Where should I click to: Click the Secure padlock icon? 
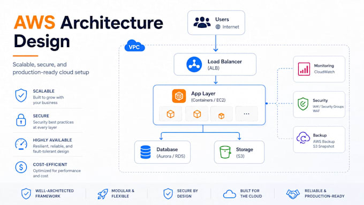pyautogui.click(x=21, y=120)
